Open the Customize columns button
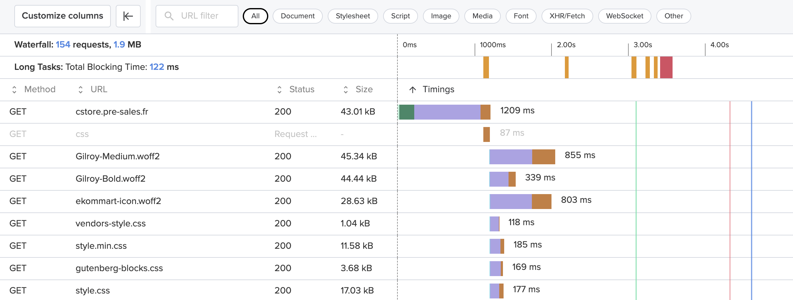 click(x=63, y=16)
